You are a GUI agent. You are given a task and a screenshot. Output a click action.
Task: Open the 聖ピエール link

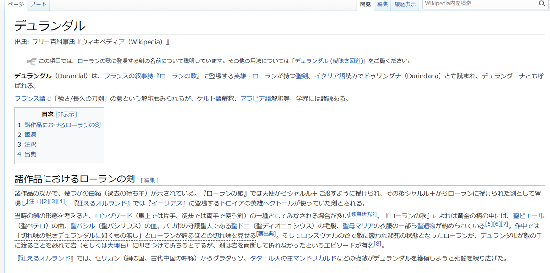(x=528, y=216)
